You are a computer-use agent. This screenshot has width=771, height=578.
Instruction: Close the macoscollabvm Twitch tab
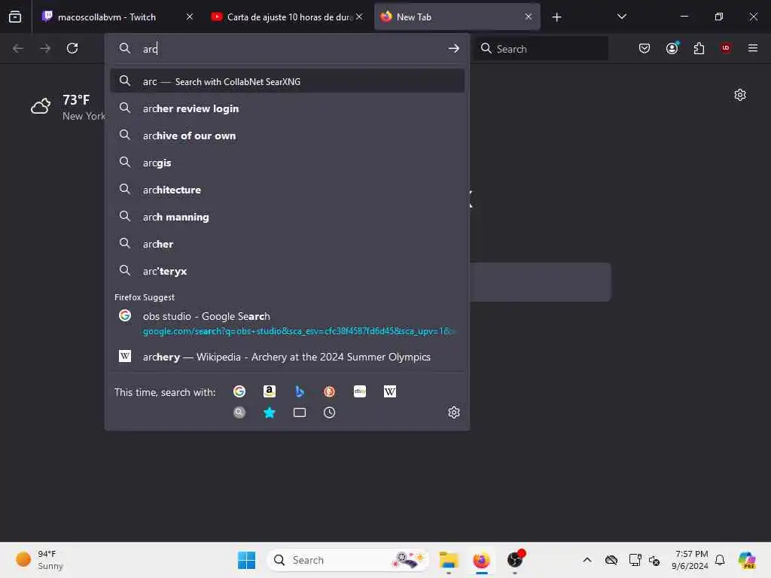189,17
